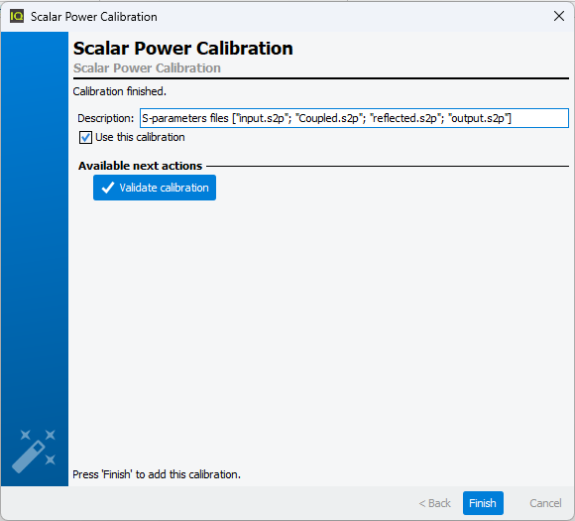Click Finish to add this calibration

coord(483,503)
